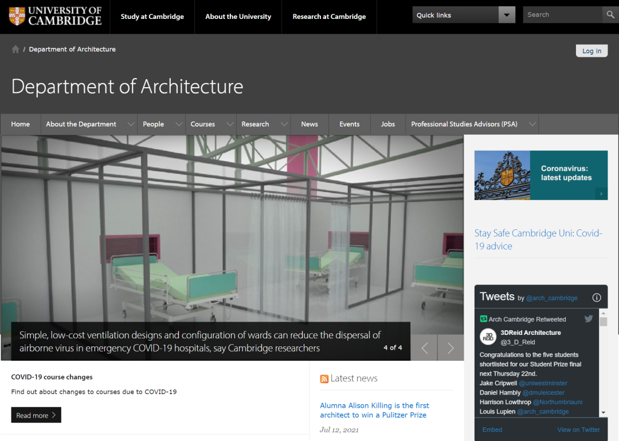Select the People nav label
Viewport: 619px width, 441px height.
(x=153, y=124)
